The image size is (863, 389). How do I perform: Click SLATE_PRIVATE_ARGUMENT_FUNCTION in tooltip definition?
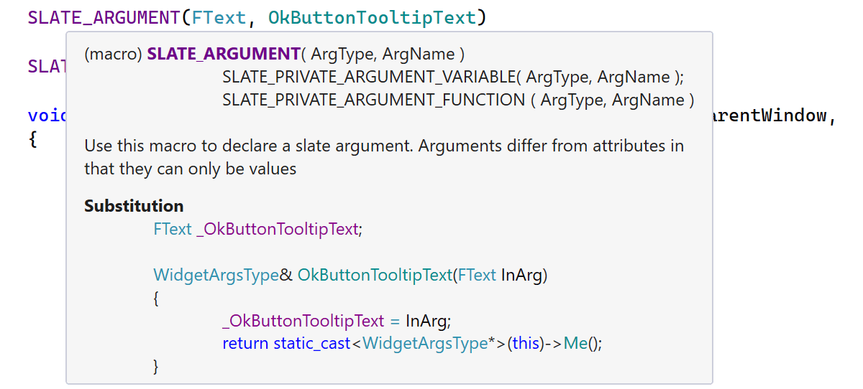(x=374, y=100)
